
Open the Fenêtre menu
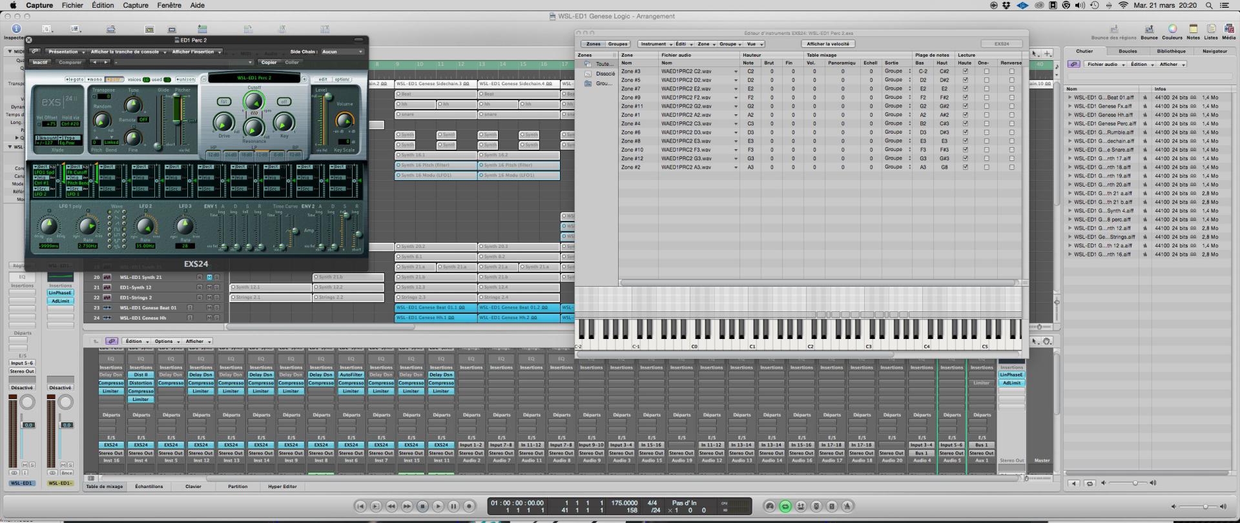coord(169,5)
